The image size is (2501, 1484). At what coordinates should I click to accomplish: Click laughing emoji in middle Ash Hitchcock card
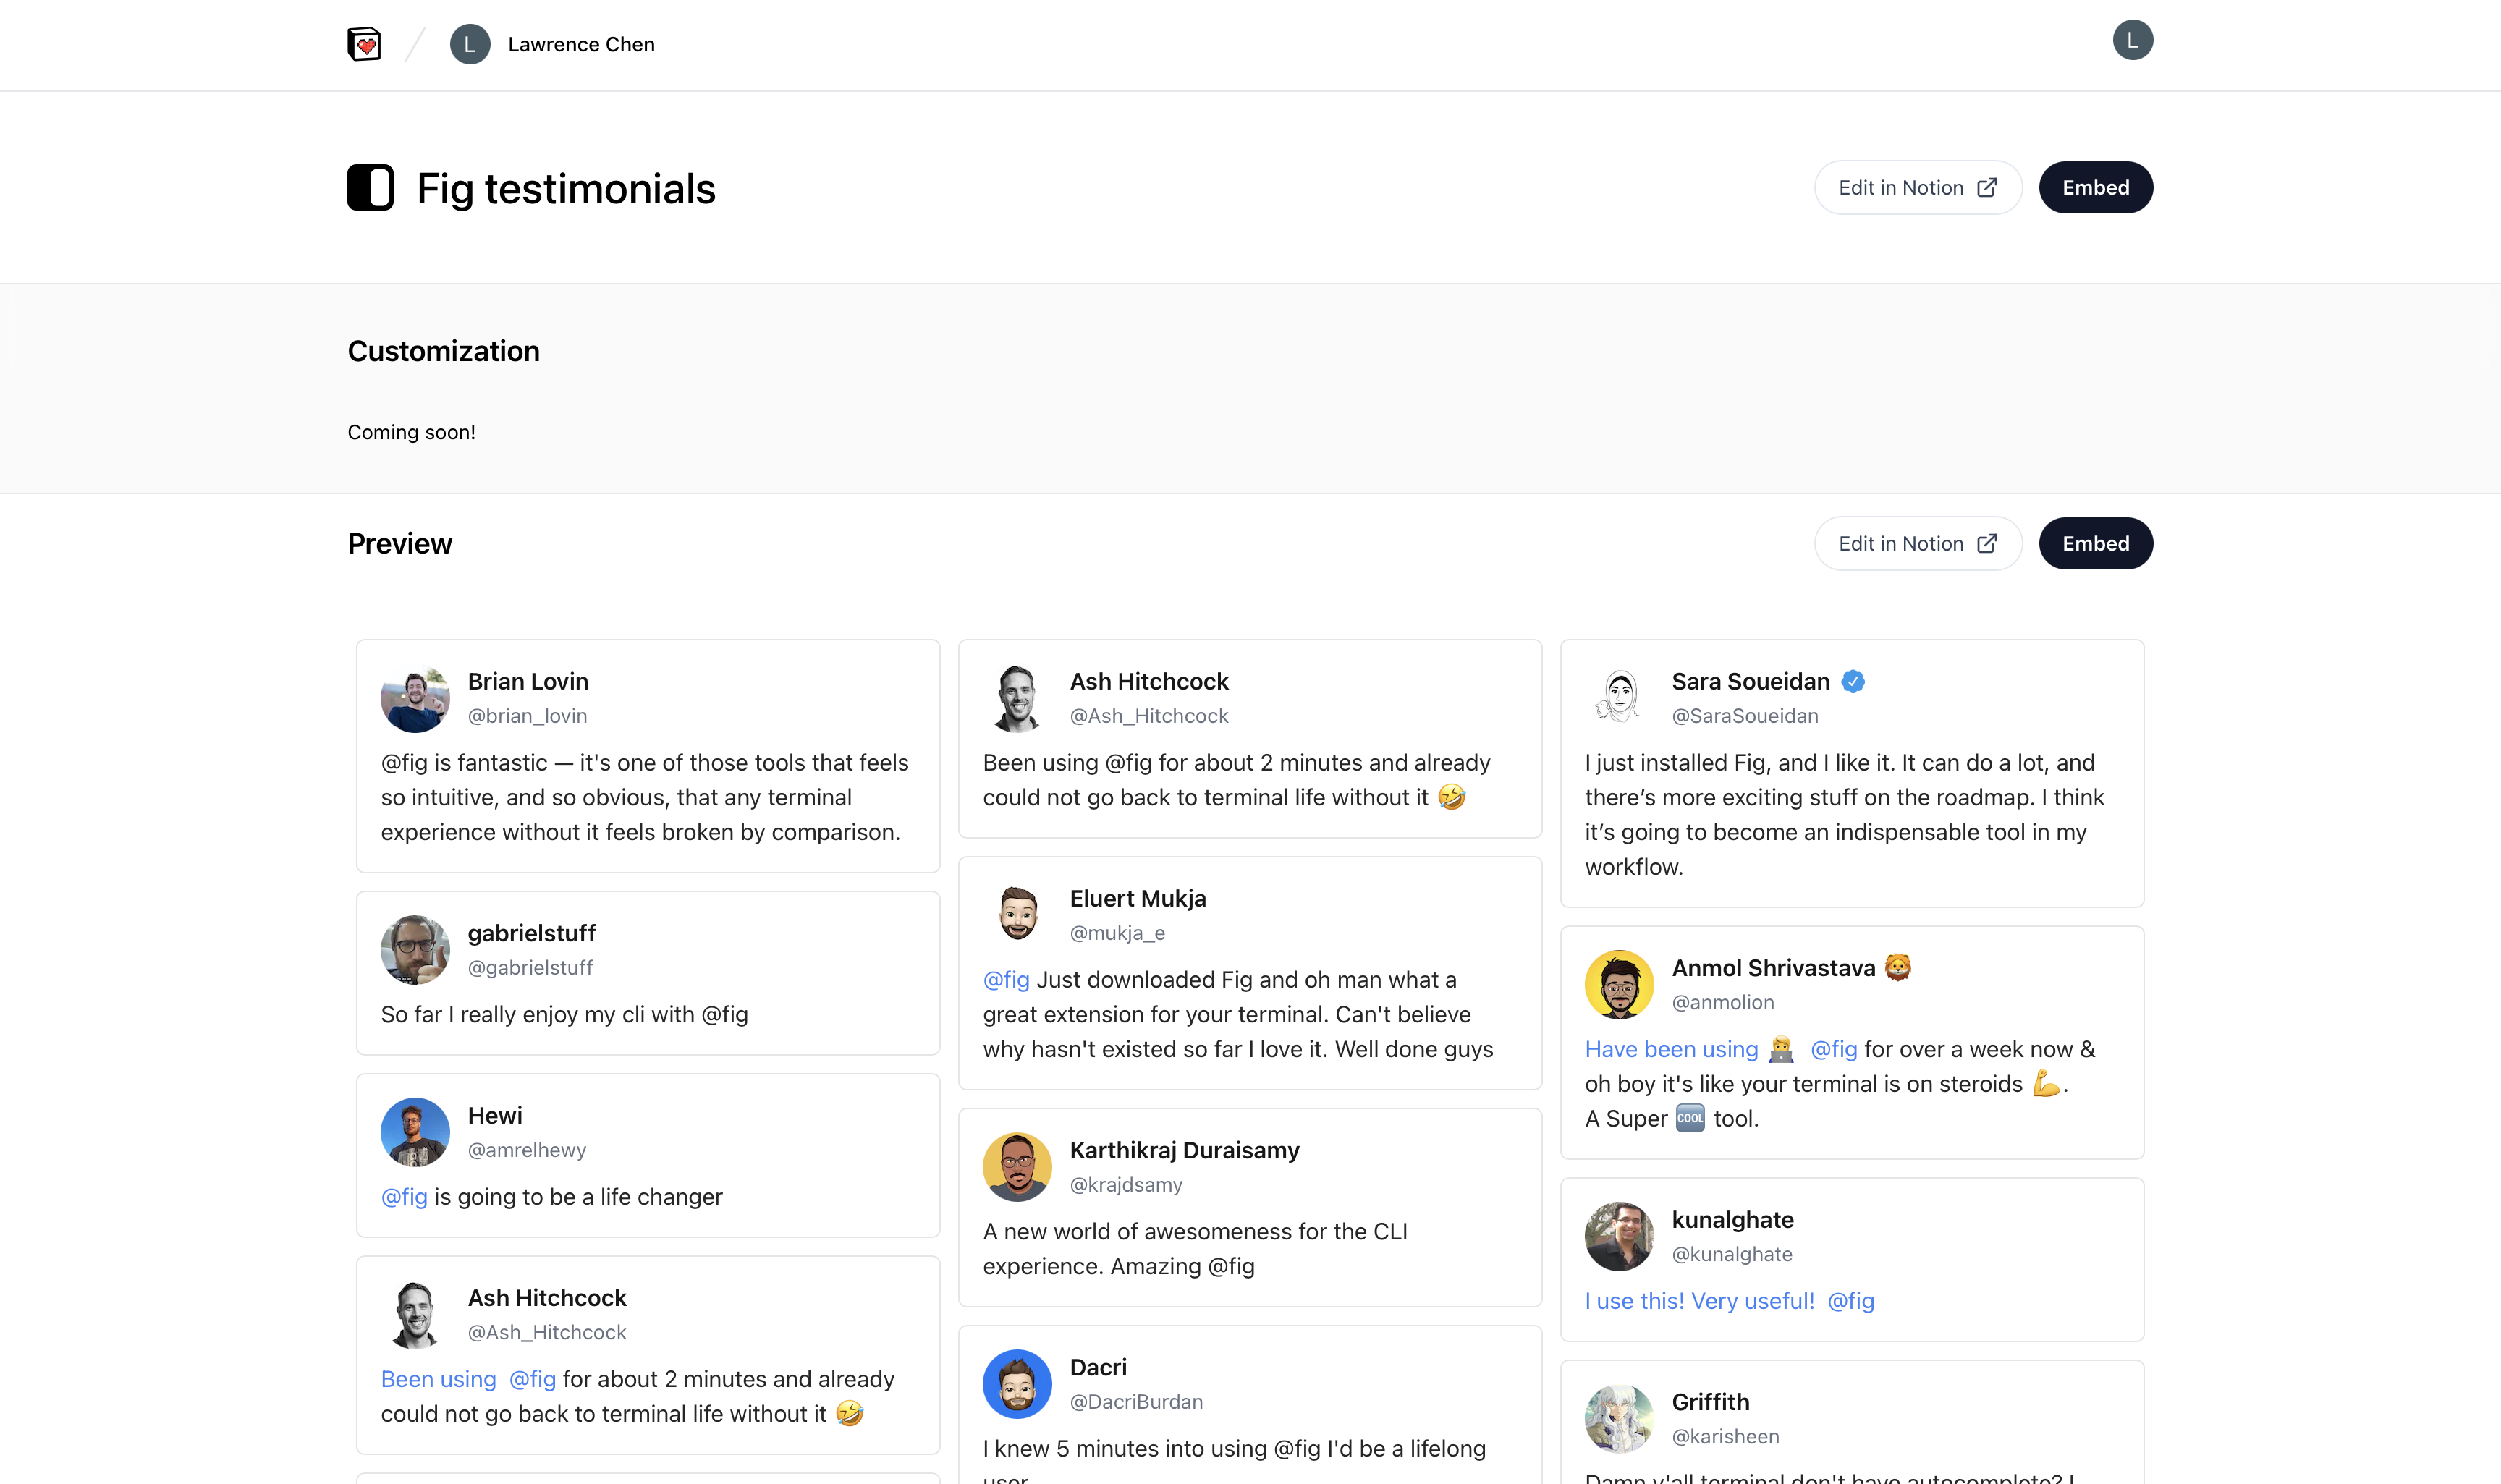(x=1451, y=797)
